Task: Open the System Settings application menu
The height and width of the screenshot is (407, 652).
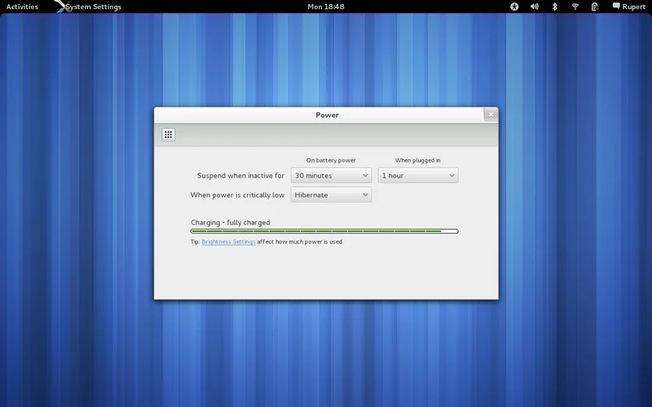Action: (94, 7)
